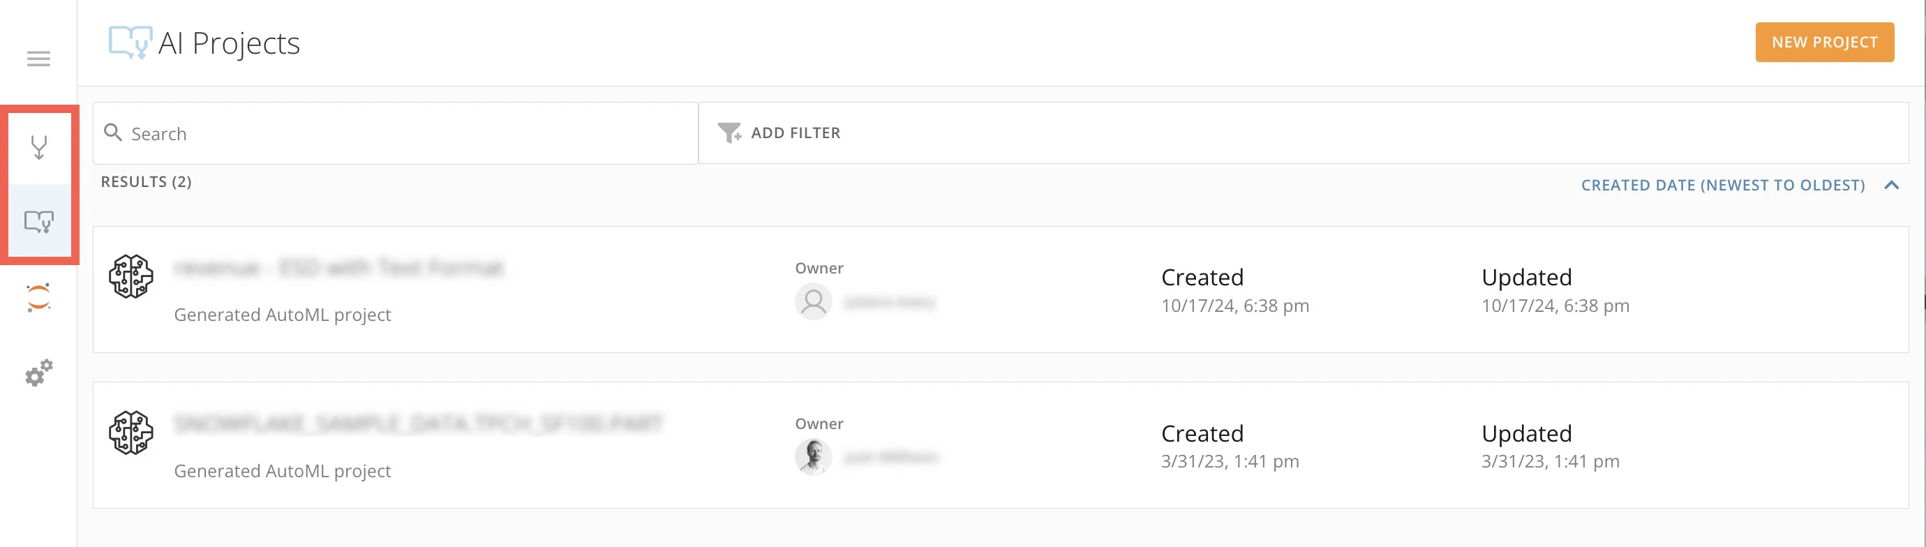Open the project created 3/31/23

coord(1001,445)
